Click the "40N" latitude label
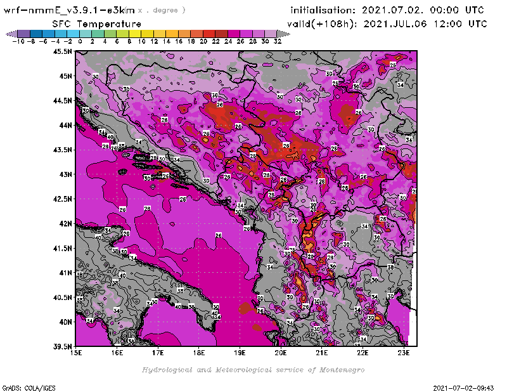The image size is (507, 392). 65,322
